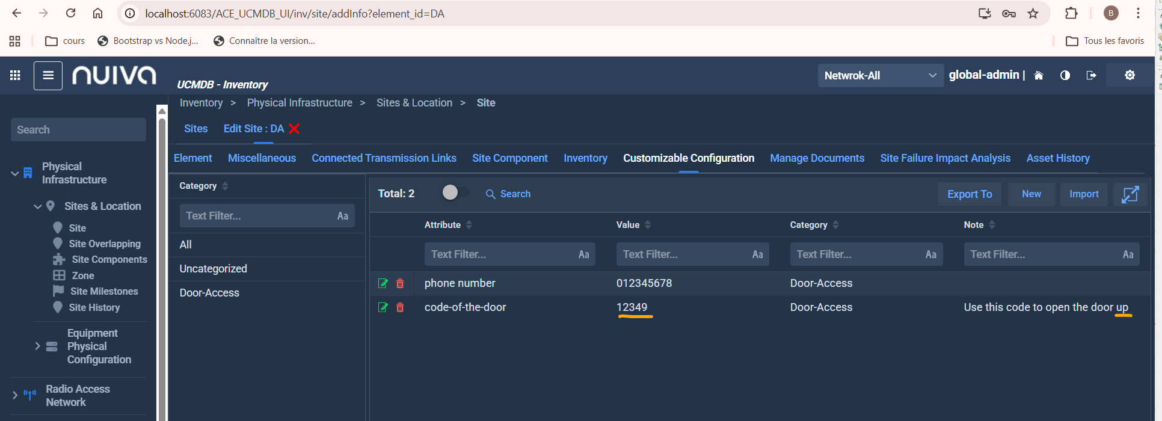
Task: Click the logout icon in header
Action: tap(1091, 75)
